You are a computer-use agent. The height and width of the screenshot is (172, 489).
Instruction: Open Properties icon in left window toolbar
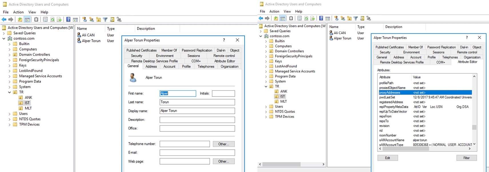tap(45, 19)
